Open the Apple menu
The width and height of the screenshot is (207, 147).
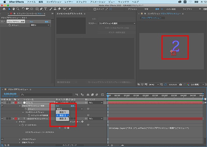[5, 2]
